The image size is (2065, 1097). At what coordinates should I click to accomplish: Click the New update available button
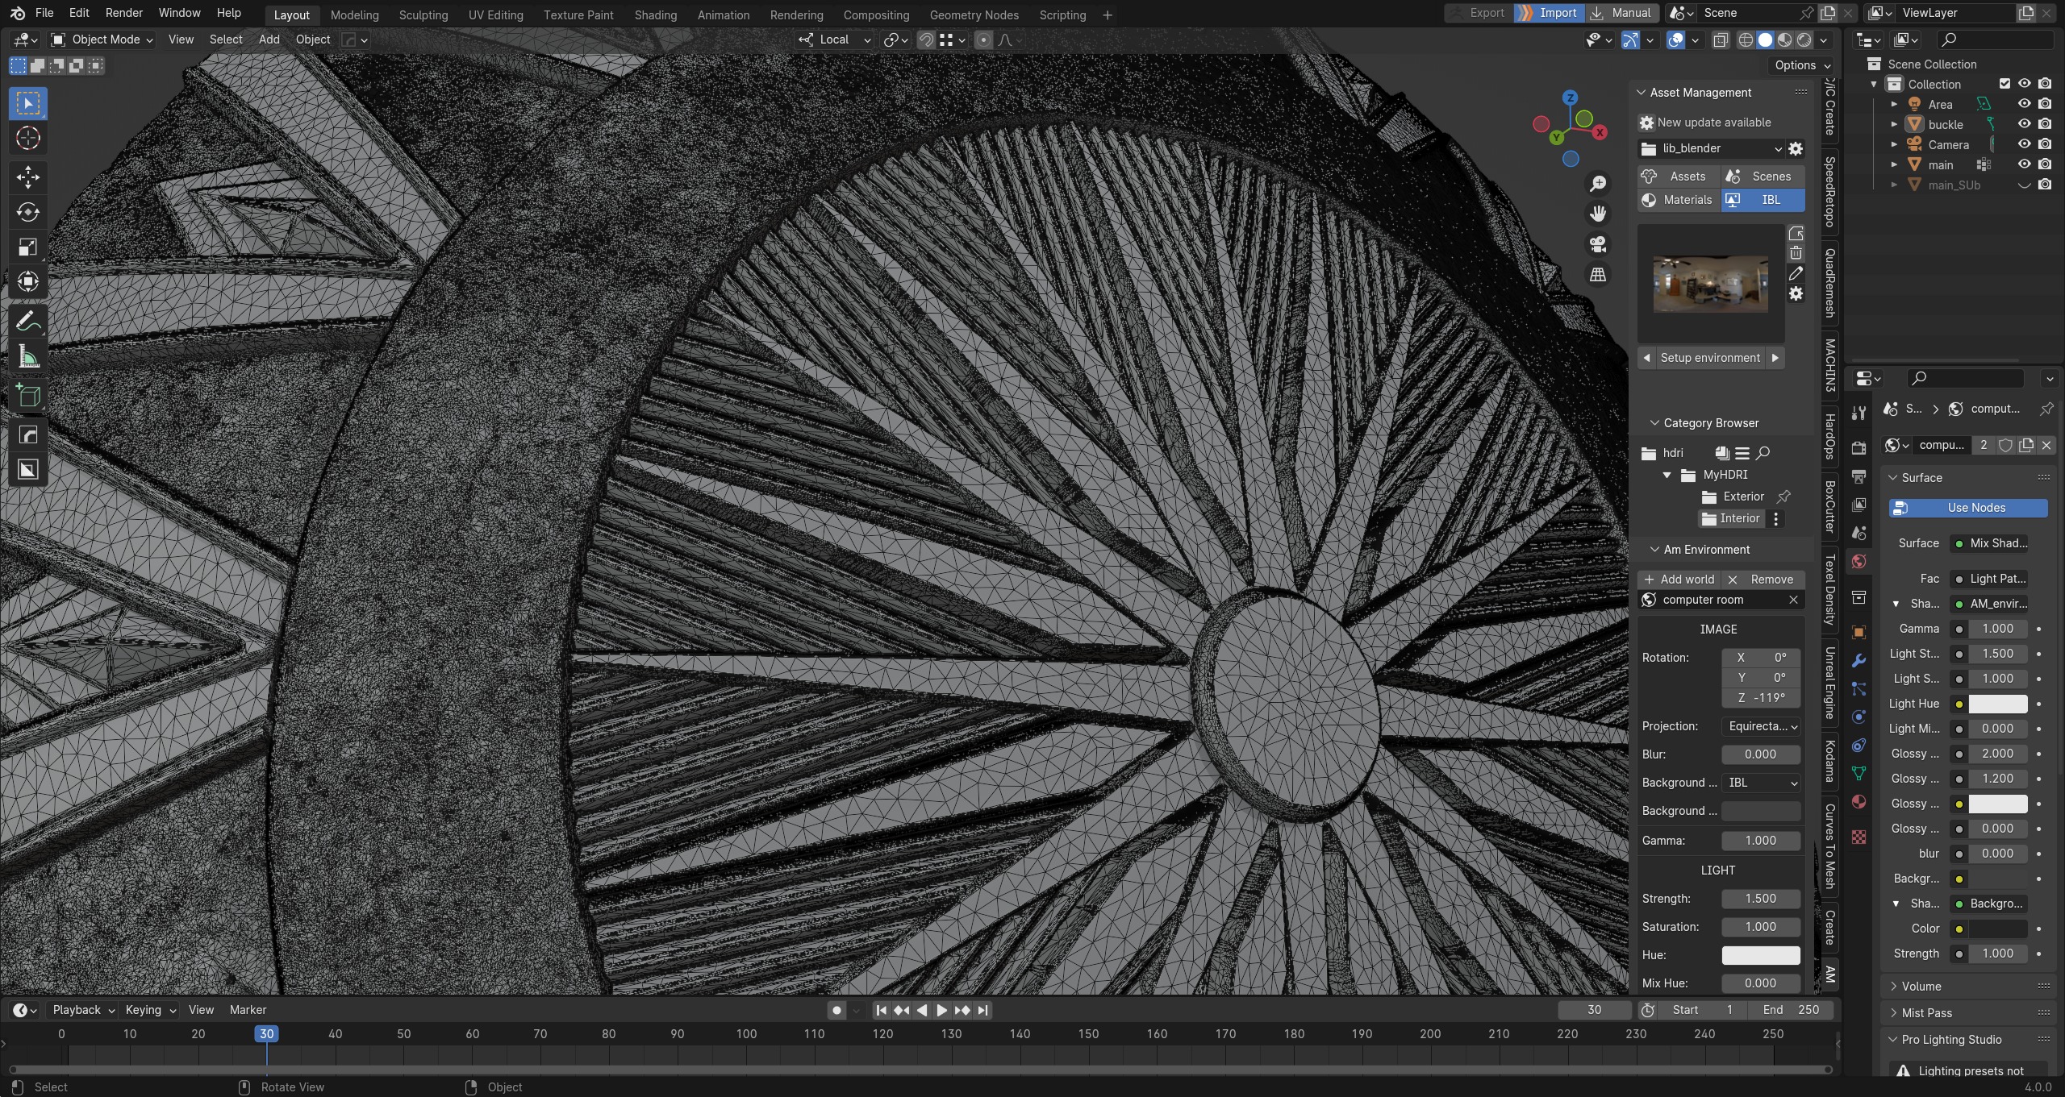coord(1714,123)
